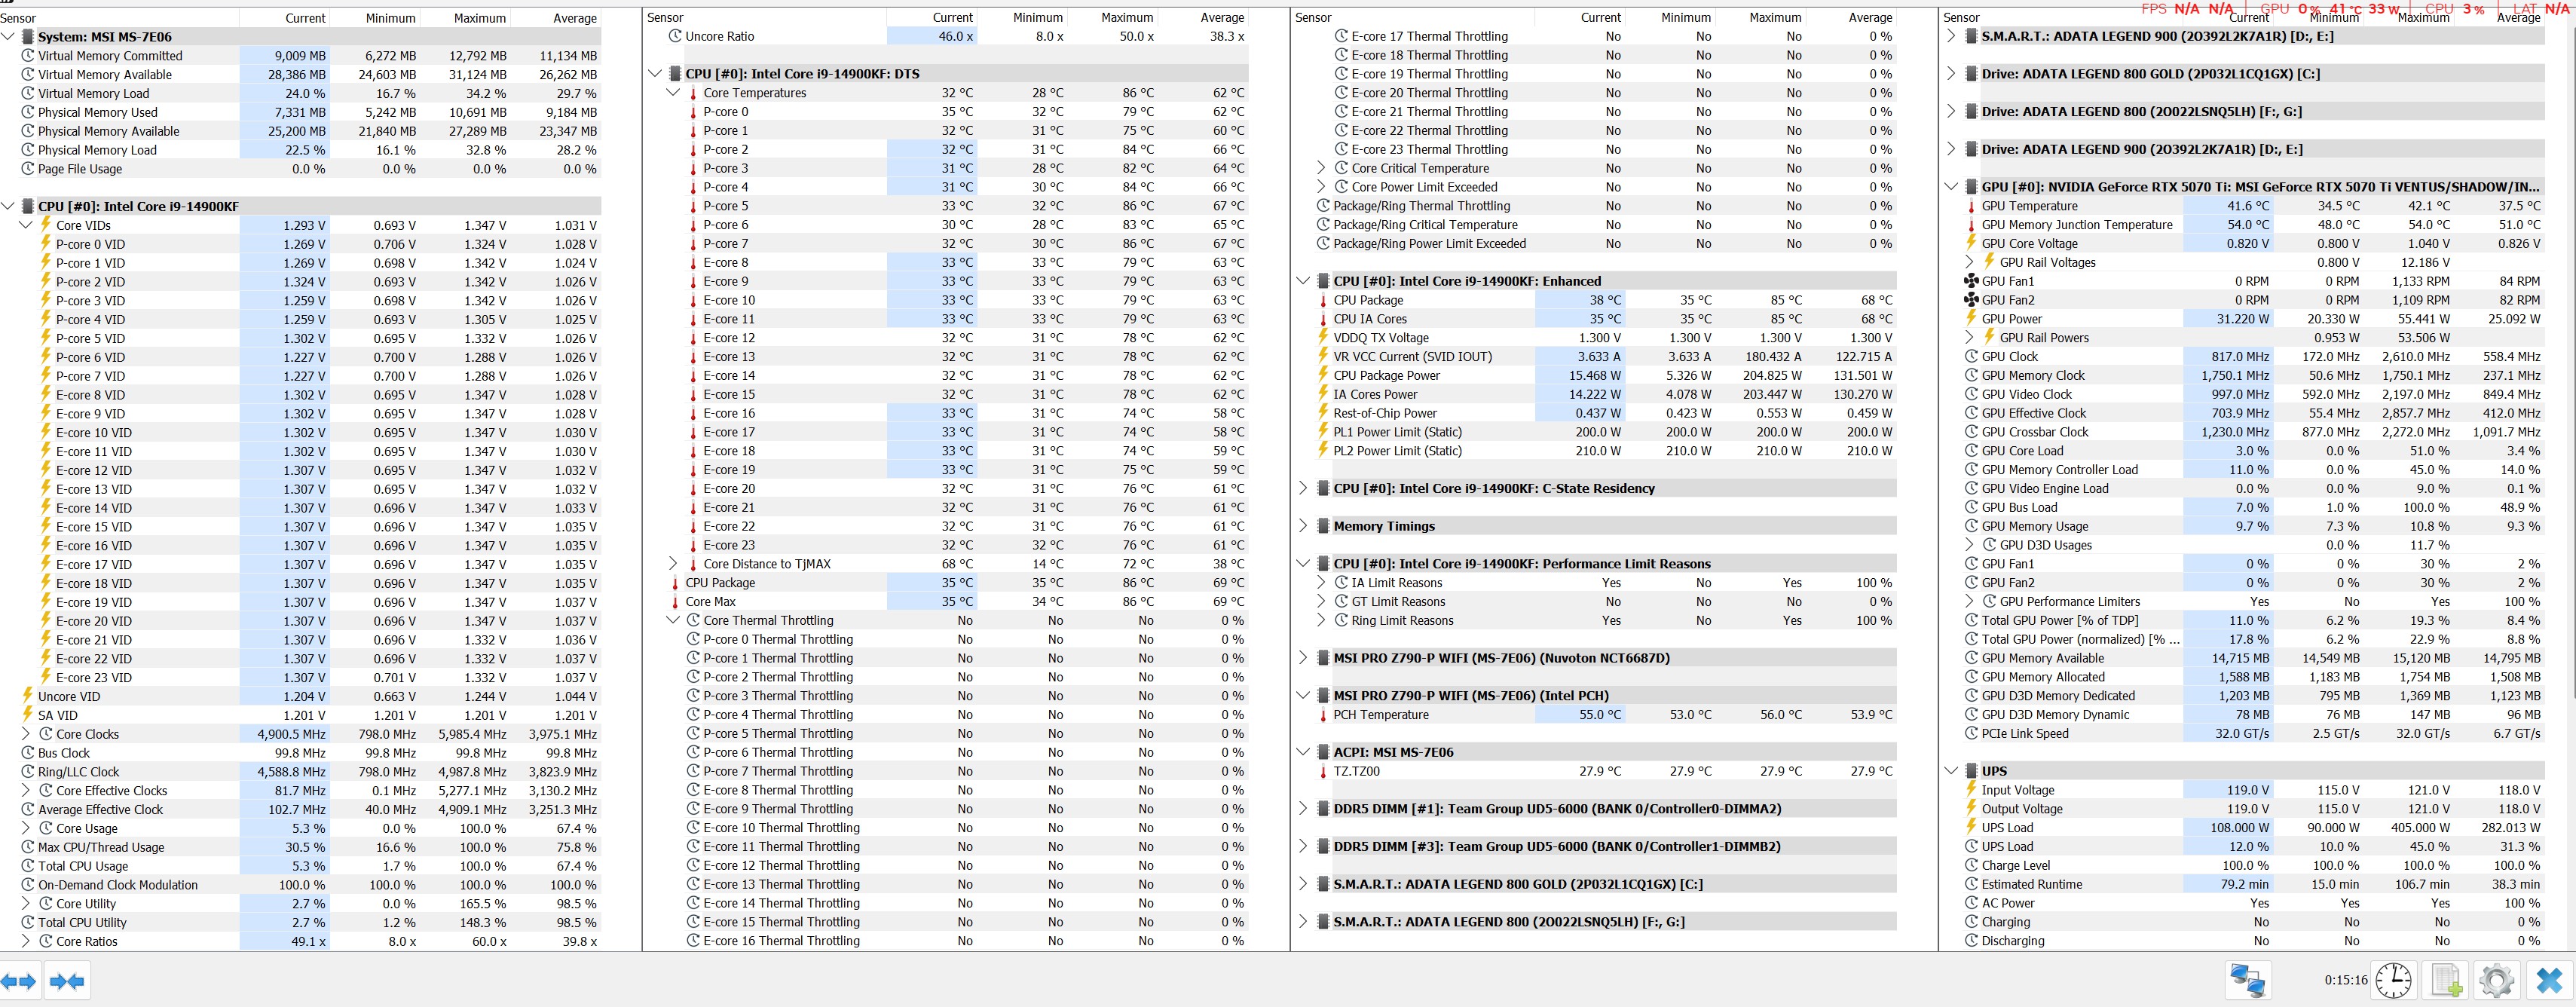Collapse the UPS sensor section
Screen dimensions: 2576x1007
pyautogui.click(x=1951, y=771)
